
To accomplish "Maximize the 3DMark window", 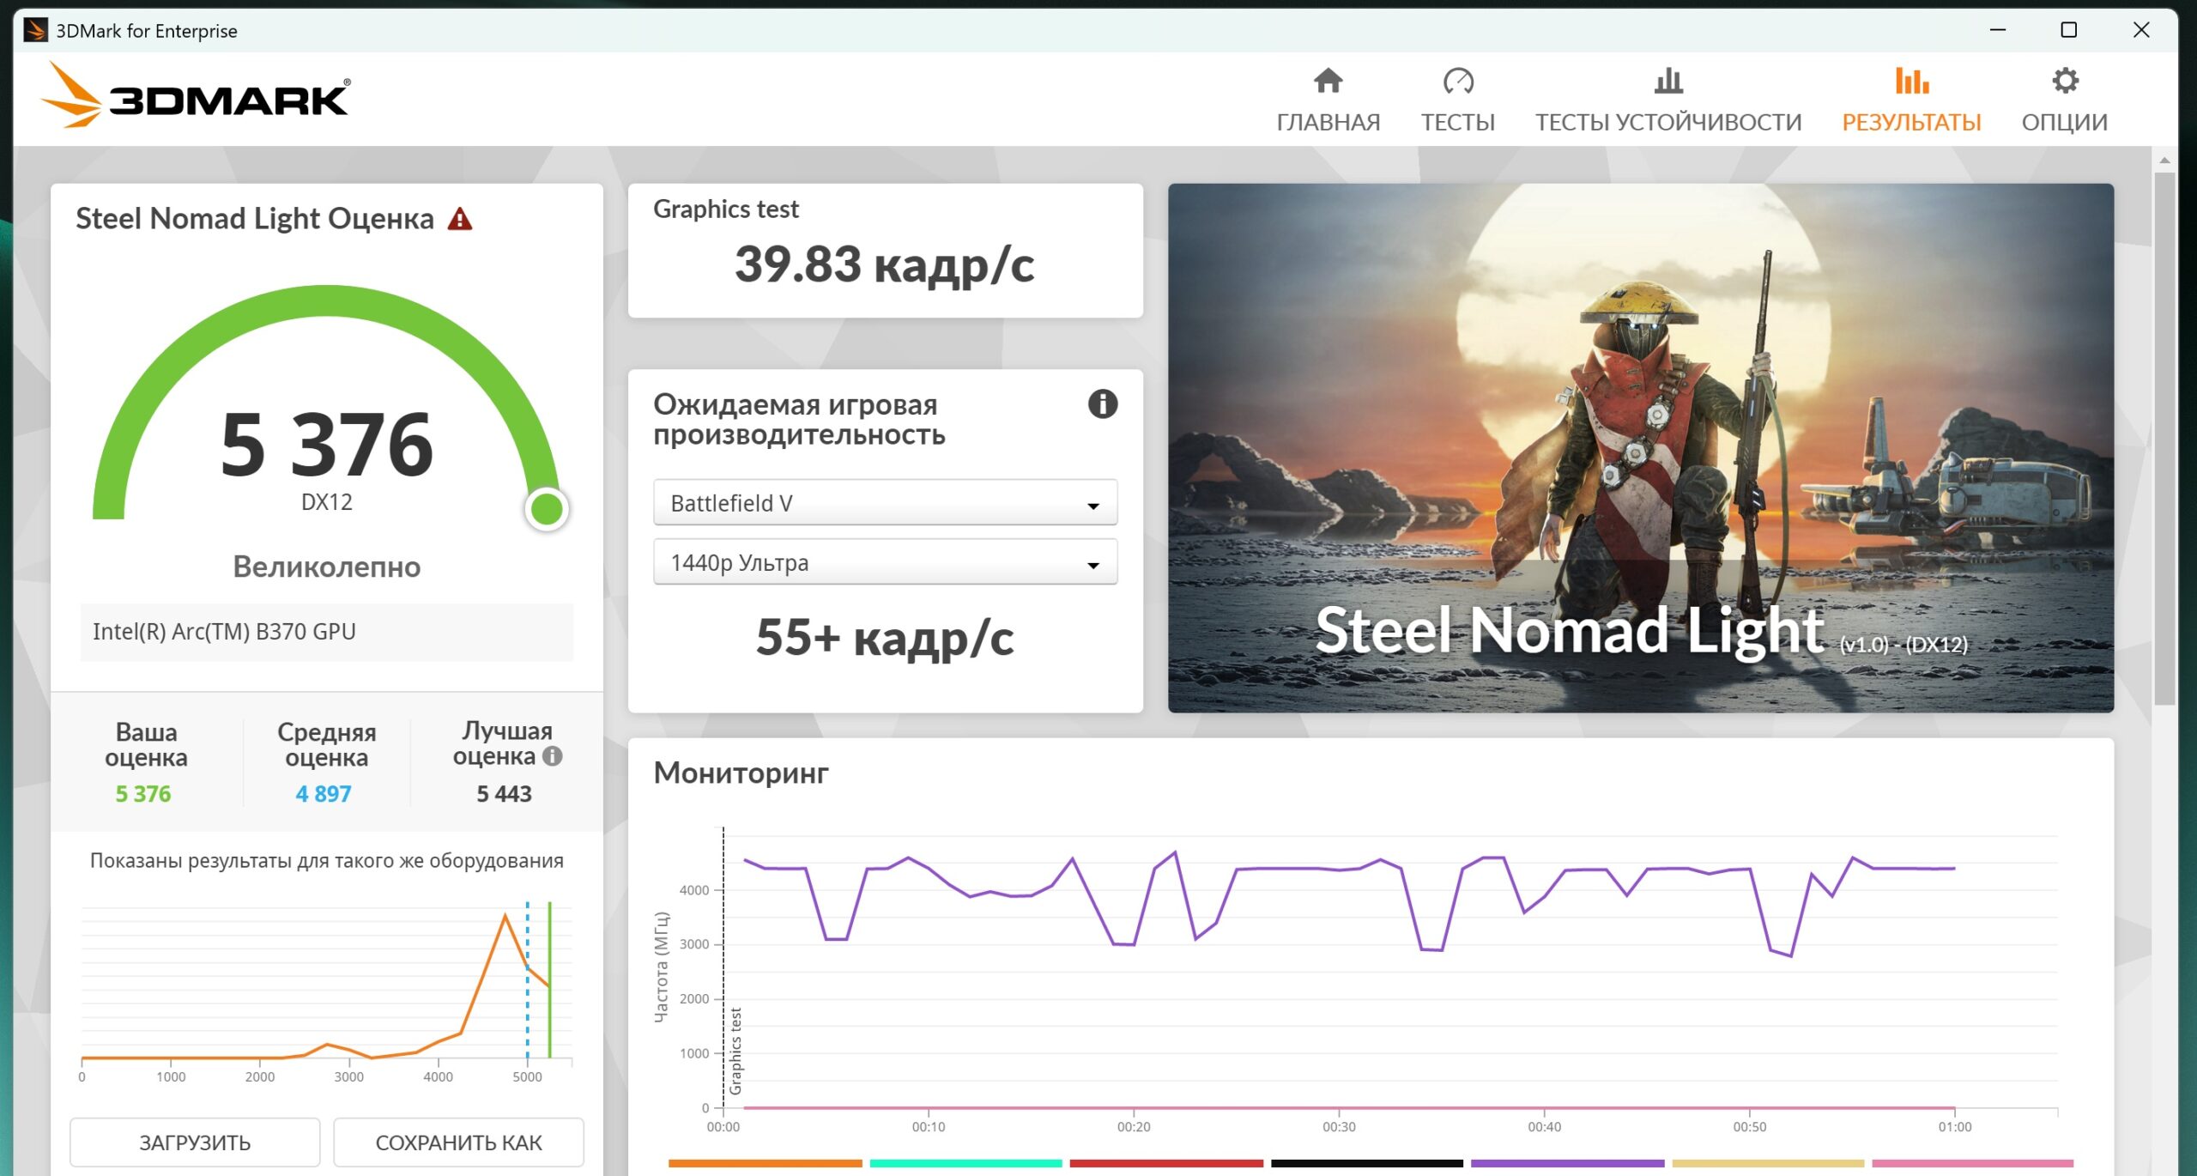I will [2069, 30].
